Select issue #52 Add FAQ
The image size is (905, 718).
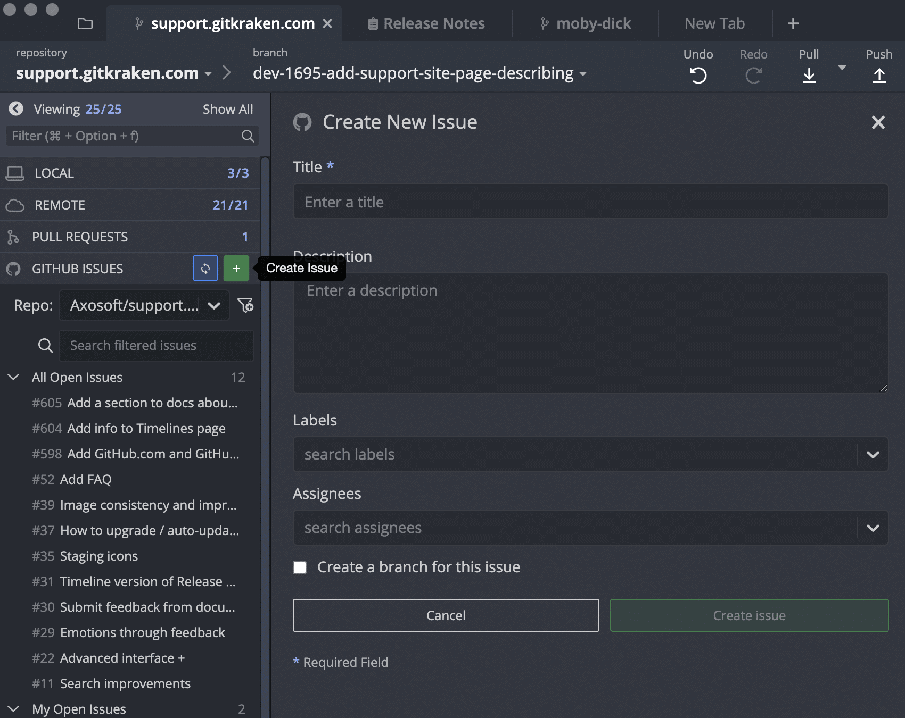(x=72, y=479)
